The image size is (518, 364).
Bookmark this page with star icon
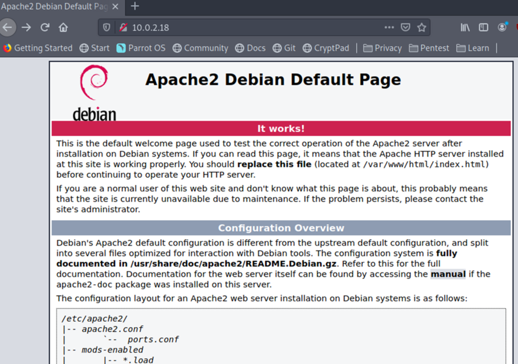pos(421,27)
